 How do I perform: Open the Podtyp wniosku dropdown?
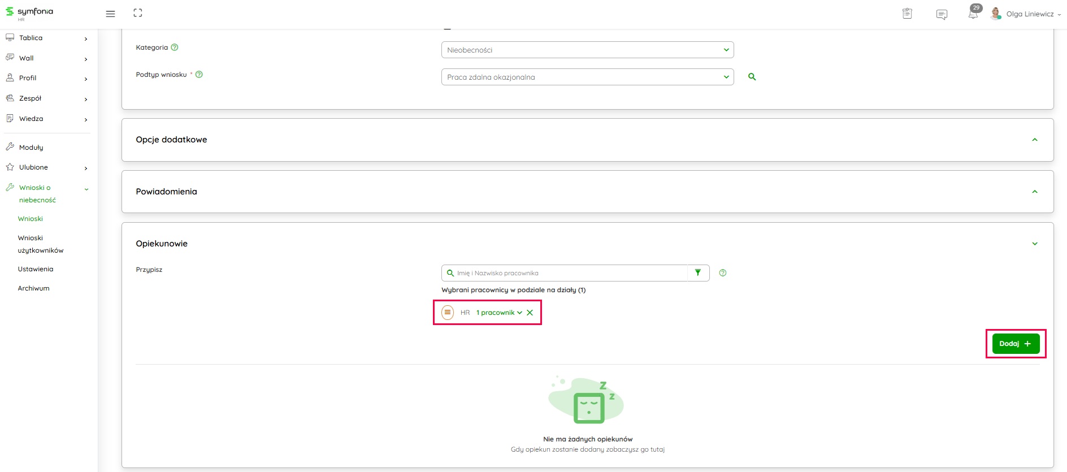(587, 77)
